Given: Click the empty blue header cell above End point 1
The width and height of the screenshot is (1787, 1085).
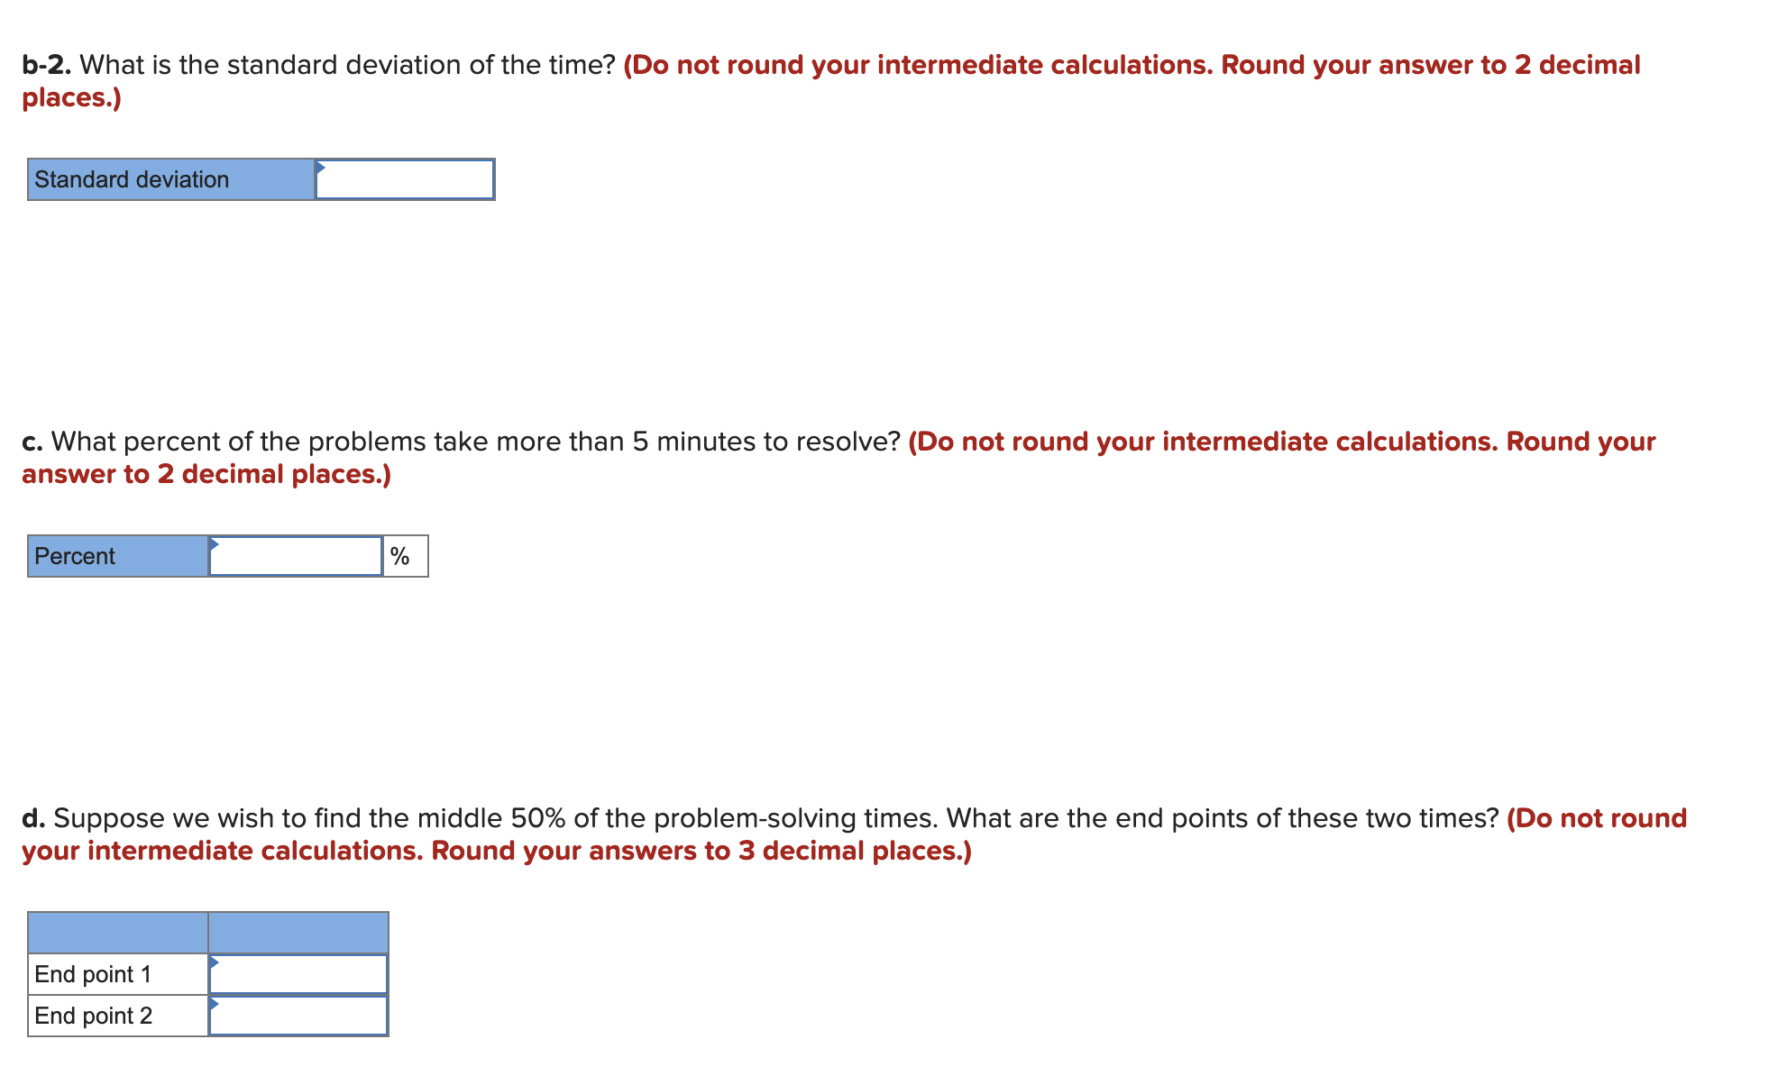Looking at the screenshot, I should point(298,933).
